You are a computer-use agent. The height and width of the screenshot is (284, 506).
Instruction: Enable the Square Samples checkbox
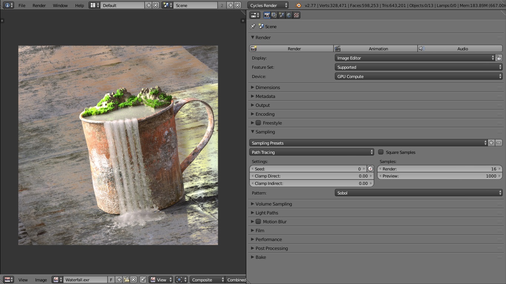click(x=381, y=152)
